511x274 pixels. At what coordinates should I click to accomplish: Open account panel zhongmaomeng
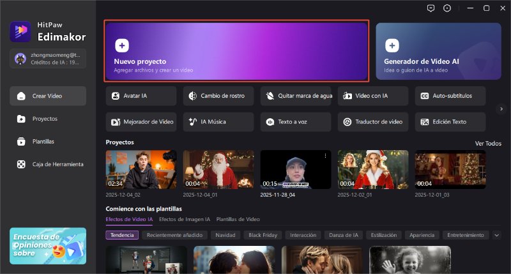(x=48, y=59)
